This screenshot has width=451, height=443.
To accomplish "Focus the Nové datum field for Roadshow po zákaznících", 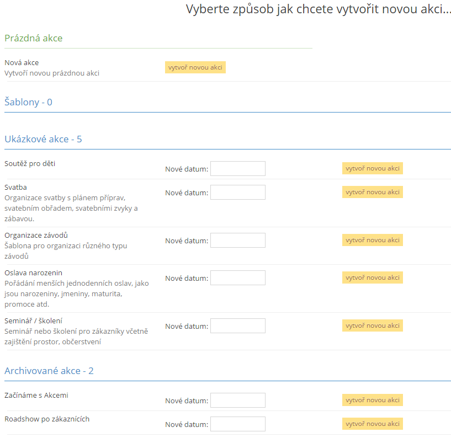I will tap(238, 424).
